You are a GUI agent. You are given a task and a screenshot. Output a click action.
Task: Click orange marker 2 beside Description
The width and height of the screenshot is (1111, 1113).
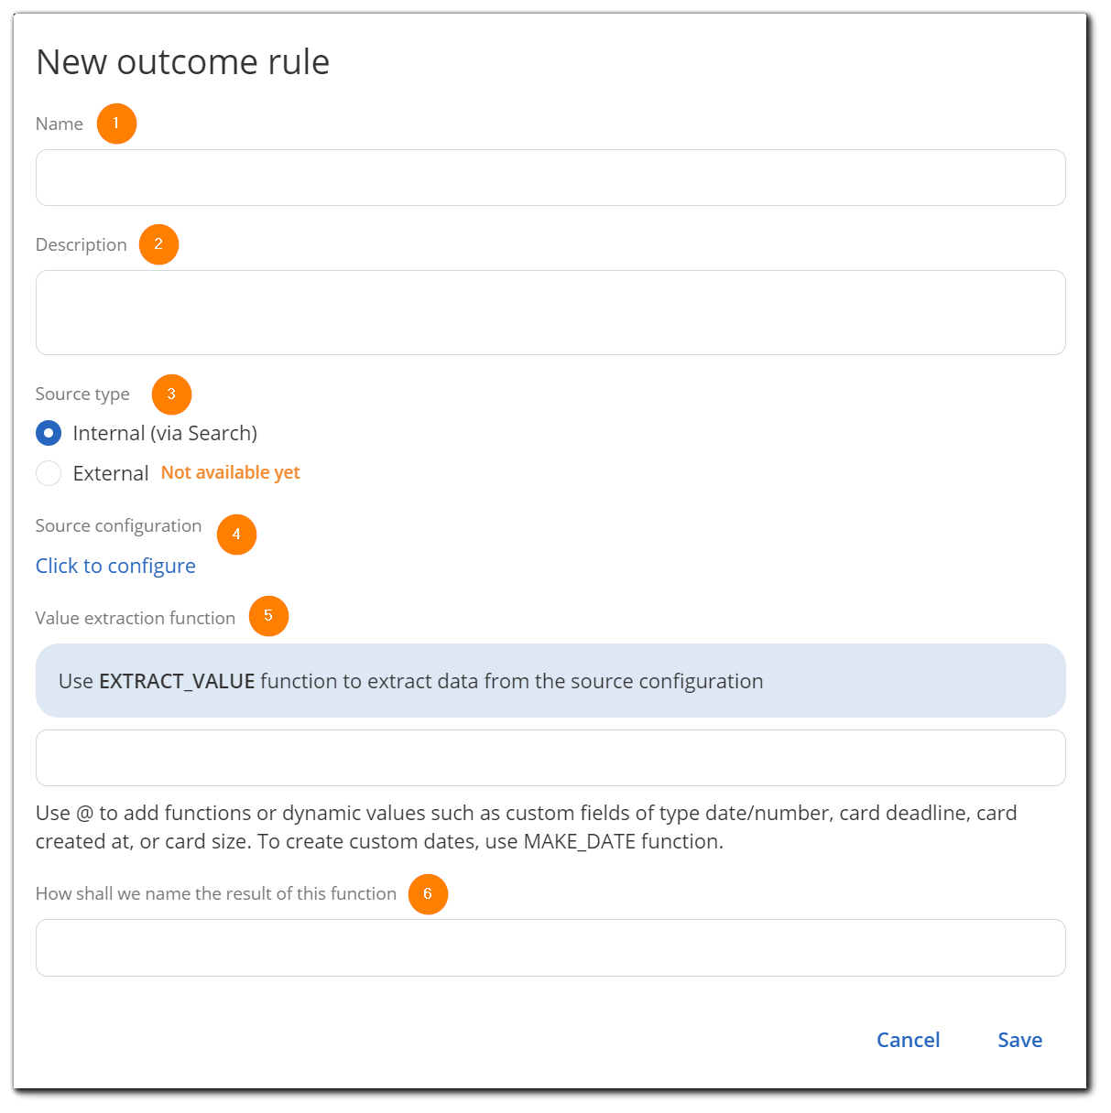[x=158, y=244]
